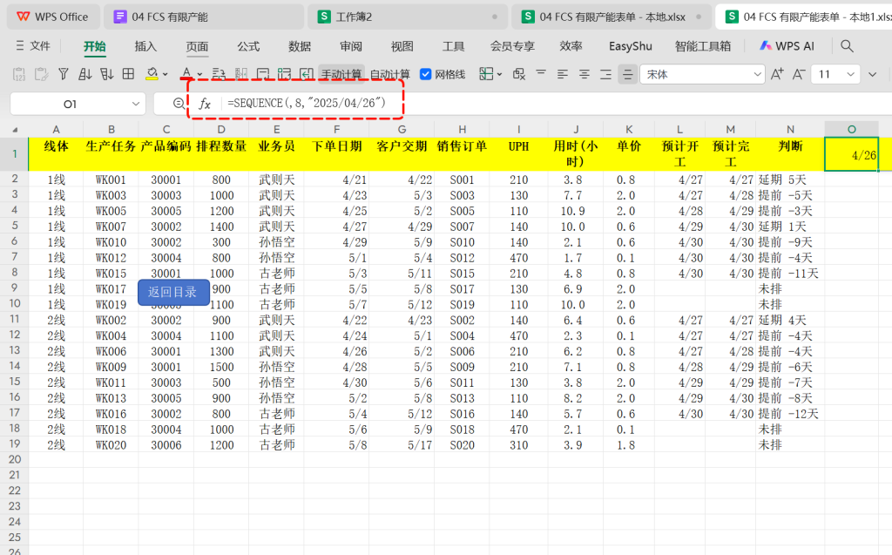Sort descending using the toolbar sort icon
Image resolution: width=892 pixels, height=555 pixels.
coord(106,74)
